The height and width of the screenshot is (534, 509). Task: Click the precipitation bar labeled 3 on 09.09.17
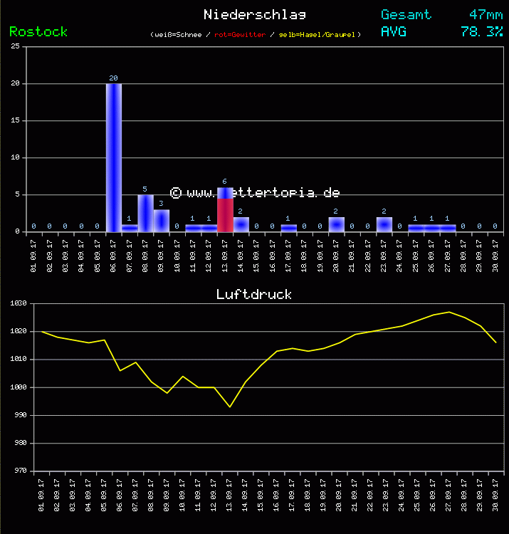click(x=162, y=221)
